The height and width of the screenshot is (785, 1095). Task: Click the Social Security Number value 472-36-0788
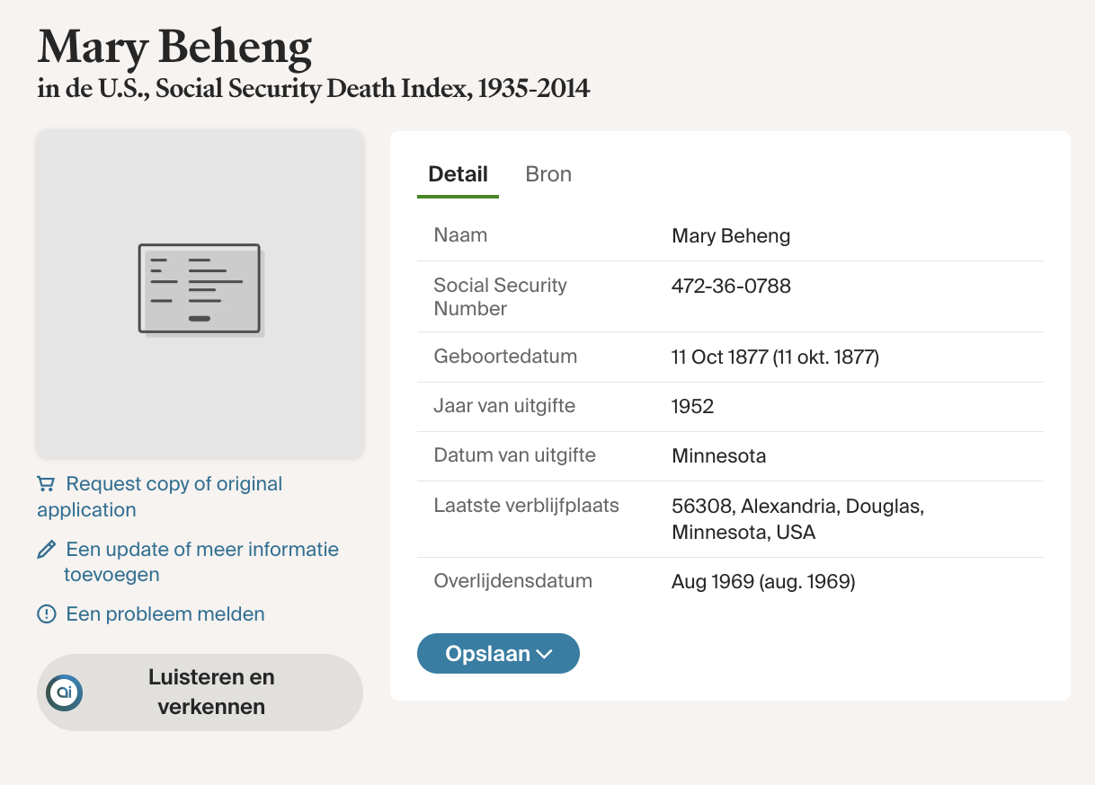(x=731, y=287)
